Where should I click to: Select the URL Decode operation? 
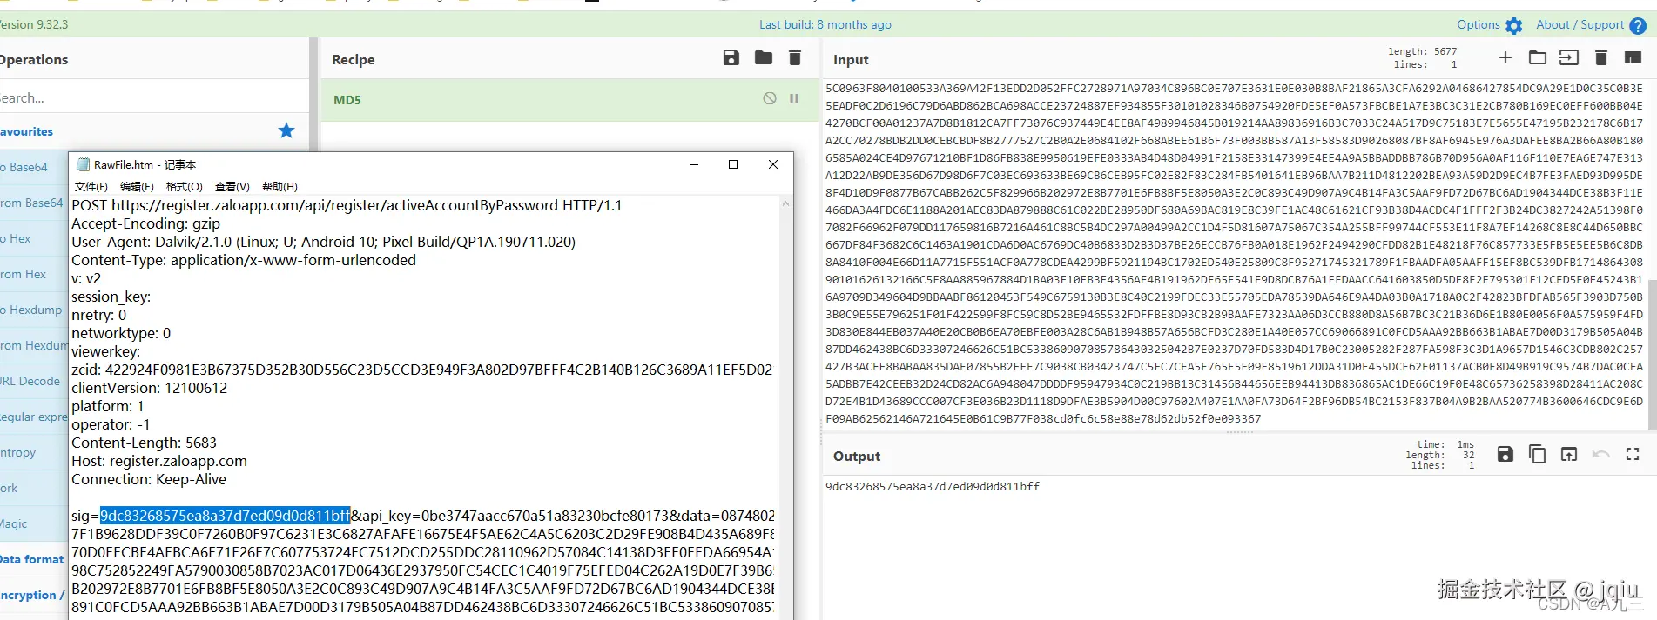(x=30, y=381)
